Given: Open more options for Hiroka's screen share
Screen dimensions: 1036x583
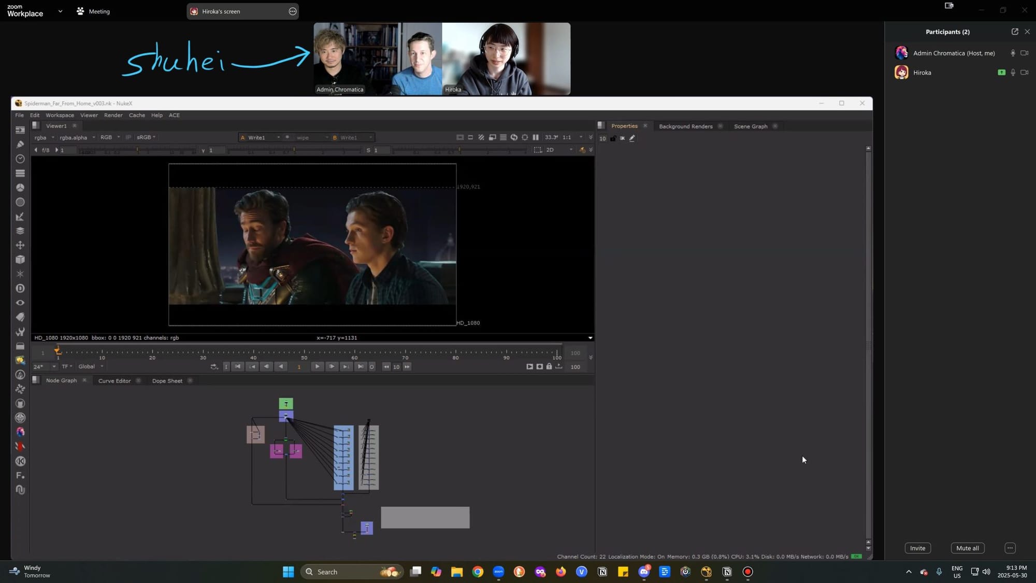Looking at the screenshot, I should coord(293,11).
